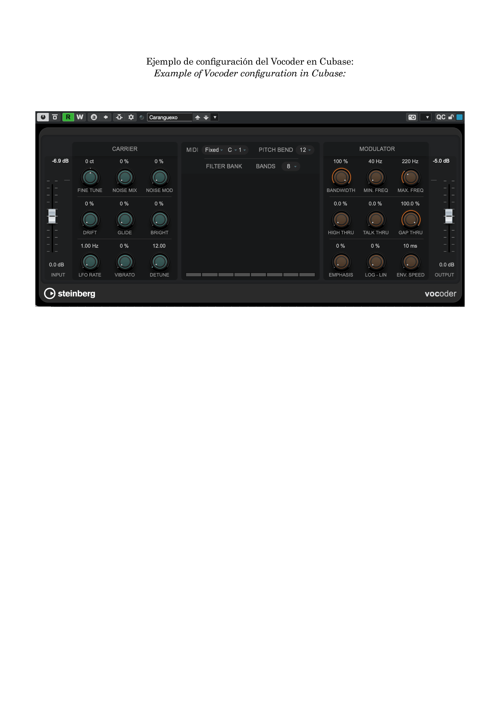
Task: Click the Detune knob
Action: (160, 262)
